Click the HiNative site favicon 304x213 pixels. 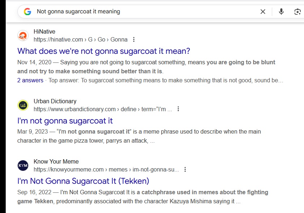(23, 36)
